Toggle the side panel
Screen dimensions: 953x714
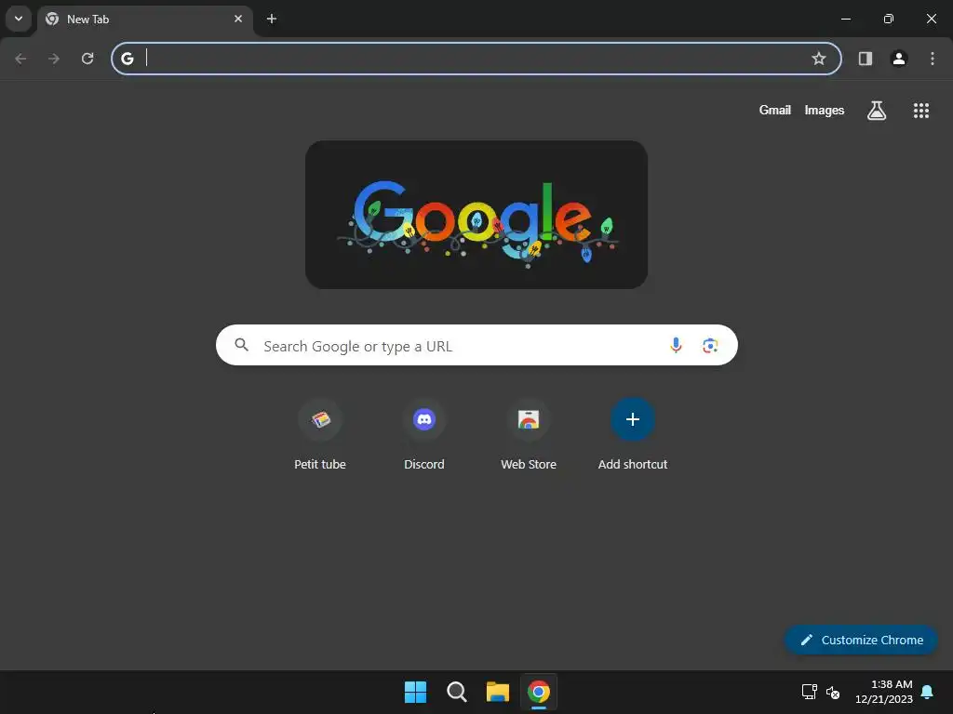tap(866, 59)
